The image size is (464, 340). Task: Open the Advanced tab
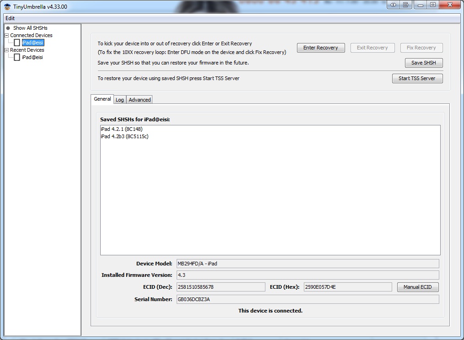(140, 100)
